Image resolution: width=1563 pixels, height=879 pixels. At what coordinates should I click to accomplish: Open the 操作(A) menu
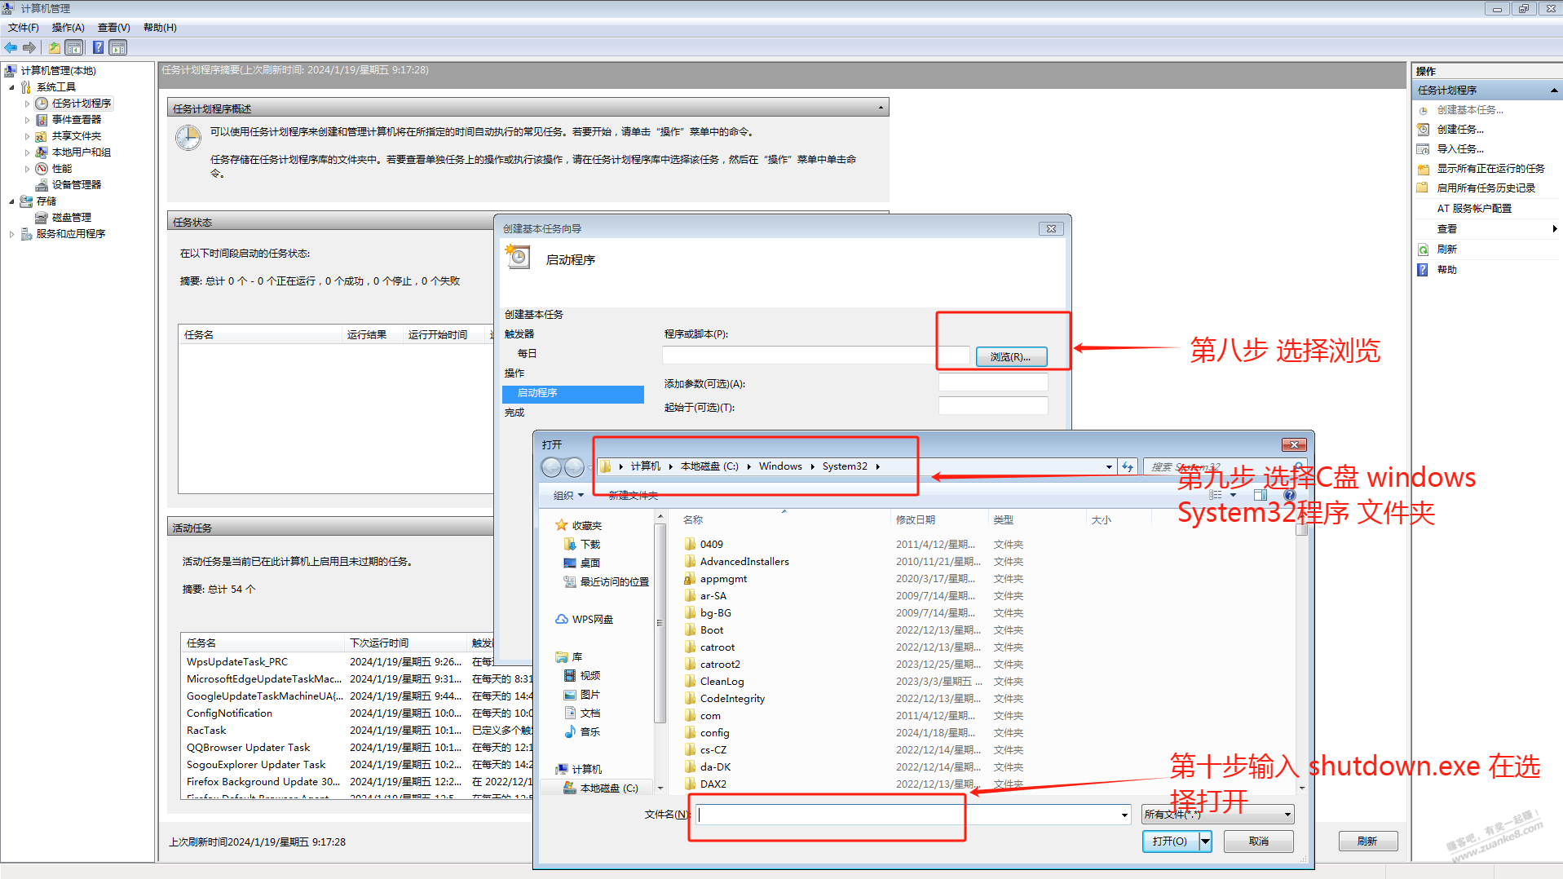pyautogui.click(x=68, y=28)
